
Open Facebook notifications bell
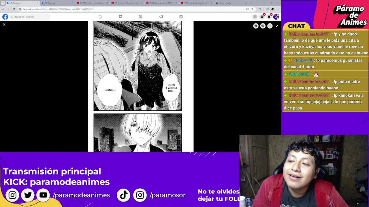[269, 17]
